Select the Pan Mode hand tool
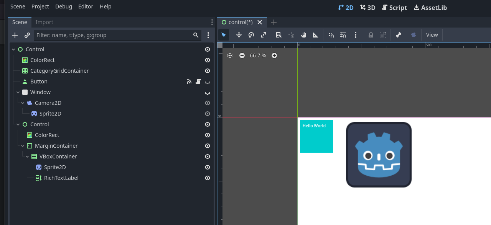491x225 pixels. coord(303,35)
